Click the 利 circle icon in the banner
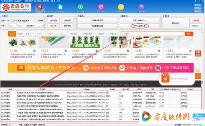This screenshot has width=205, height=126. point(158,68)
